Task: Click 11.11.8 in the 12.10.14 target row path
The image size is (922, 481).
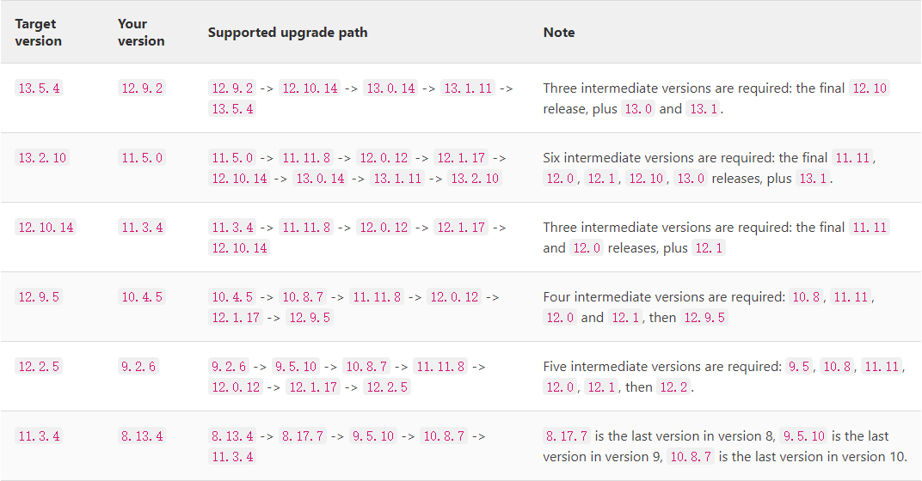Action: pos(306,228)
